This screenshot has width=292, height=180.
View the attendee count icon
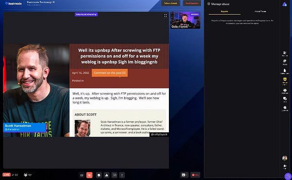(x=25, y=175)
